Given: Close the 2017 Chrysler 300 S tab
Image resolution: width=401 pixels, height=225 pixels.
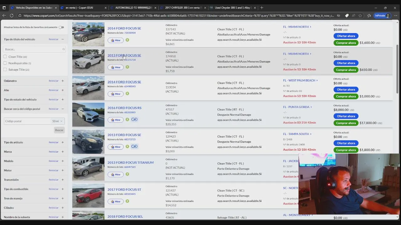Looking at the screenshot, I should [x=205, y=7].
